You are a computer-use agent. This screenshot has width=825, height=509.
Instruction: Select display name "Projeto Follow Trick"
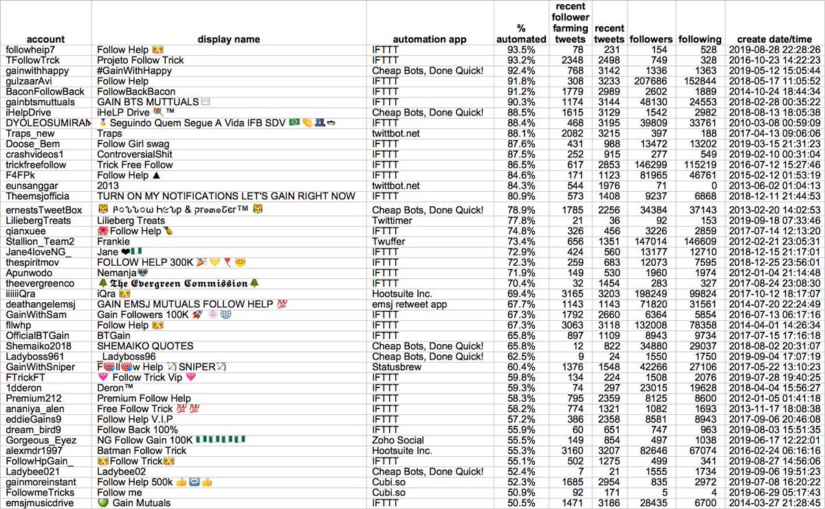click(140, 60)
